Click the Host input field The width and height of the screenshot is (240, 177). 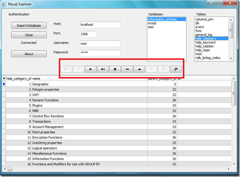(x=100, y=25)
